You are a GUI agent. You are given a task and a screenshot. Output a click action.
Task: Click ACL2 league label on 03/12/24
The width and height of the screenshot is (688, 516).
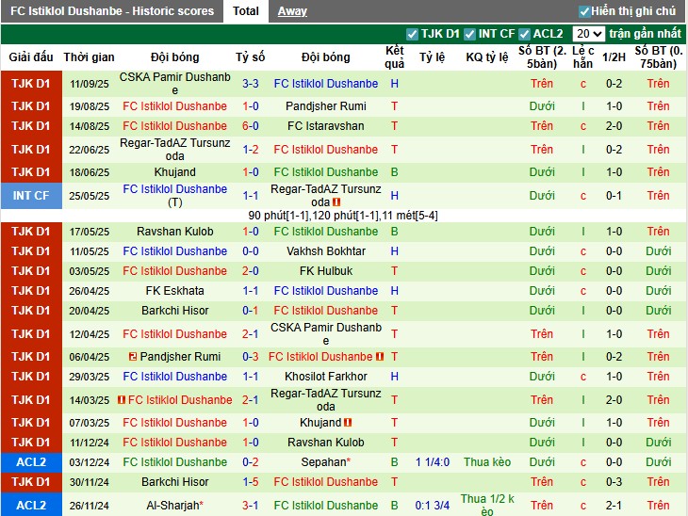tap(31, 462)
